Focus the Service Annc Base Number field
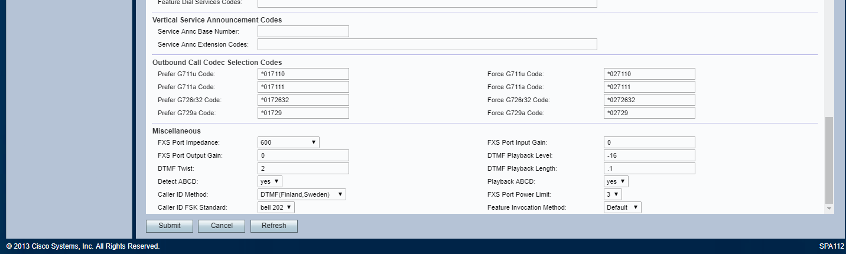The width and height of the screenshot is (846, 254). point(303,31)
